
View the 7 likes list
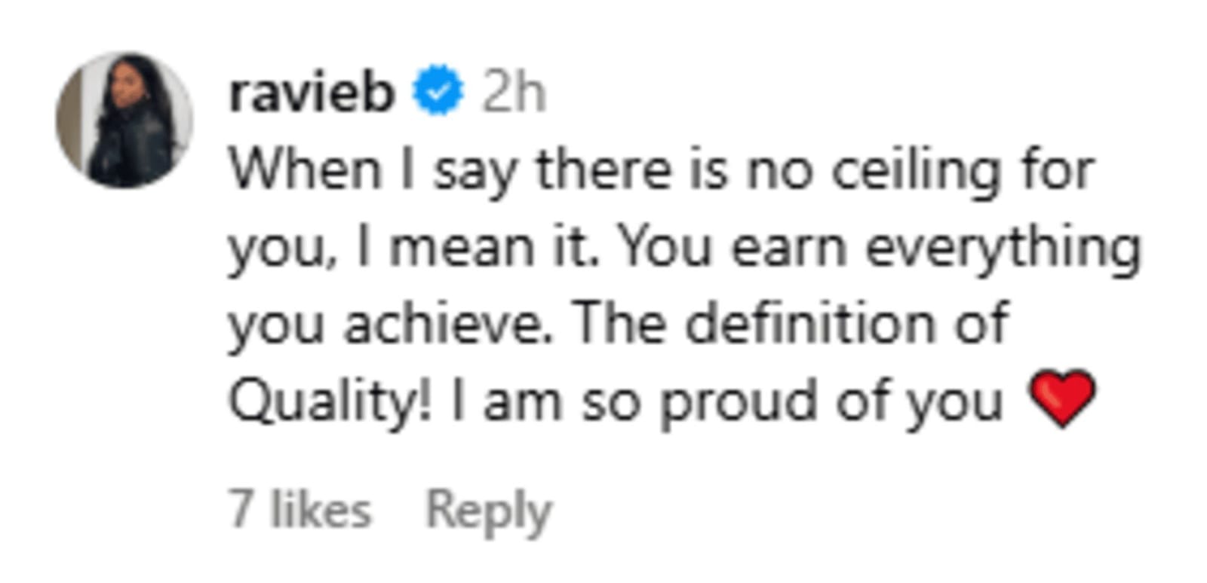point(300,510)
